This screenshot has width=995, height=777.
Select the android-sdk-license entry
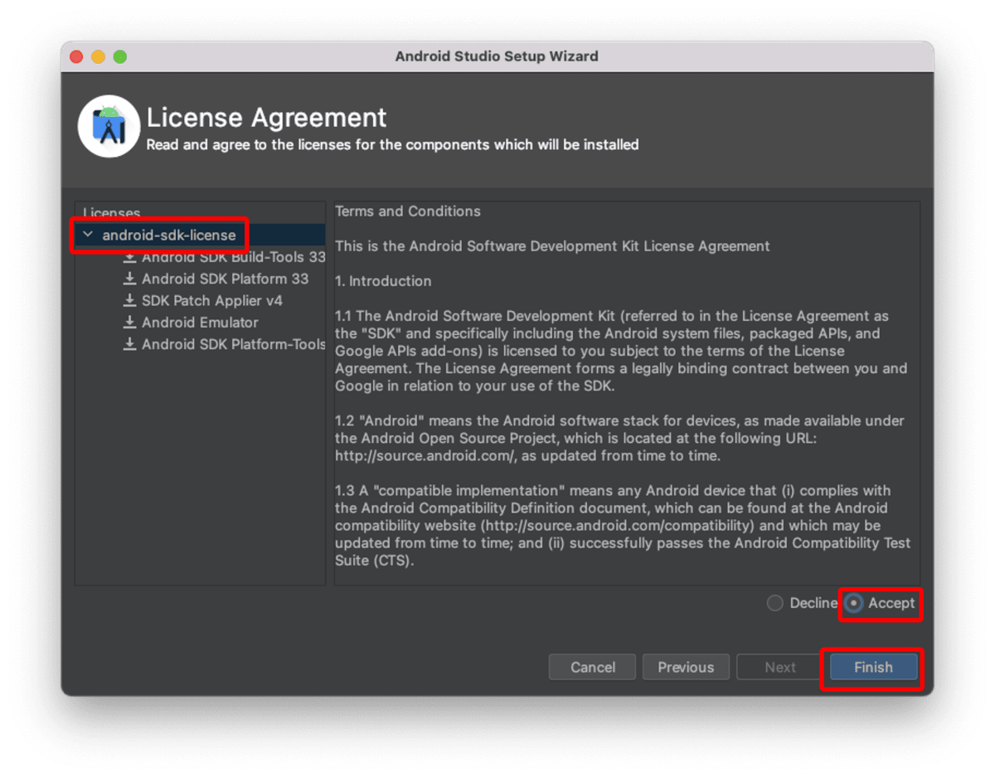(200, 236)
